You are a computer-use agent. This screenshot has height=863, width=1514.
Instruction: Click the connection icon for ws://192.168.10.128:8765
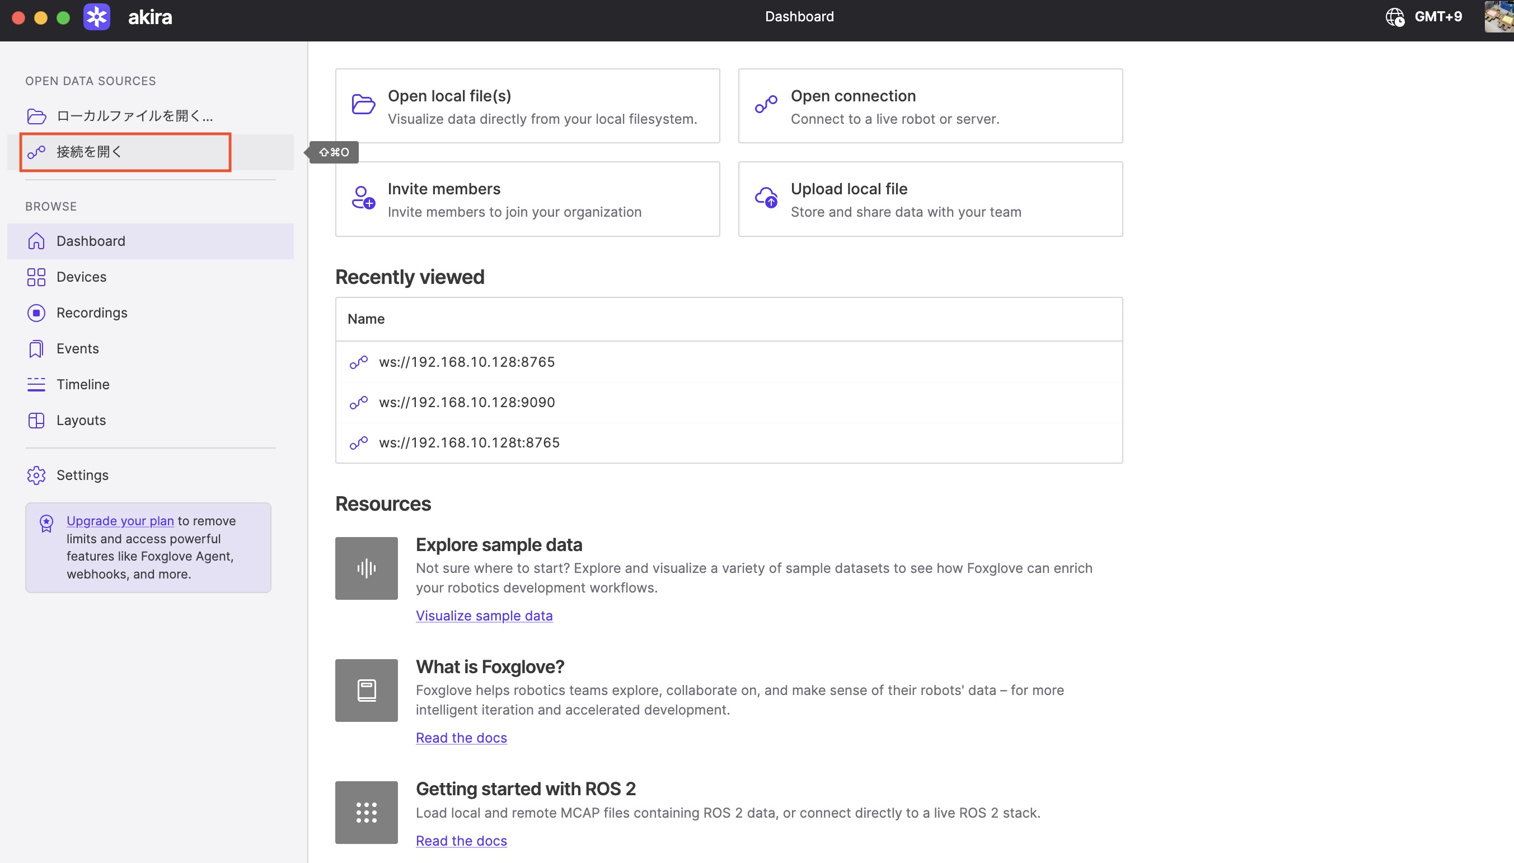click(x=359, y=362)
